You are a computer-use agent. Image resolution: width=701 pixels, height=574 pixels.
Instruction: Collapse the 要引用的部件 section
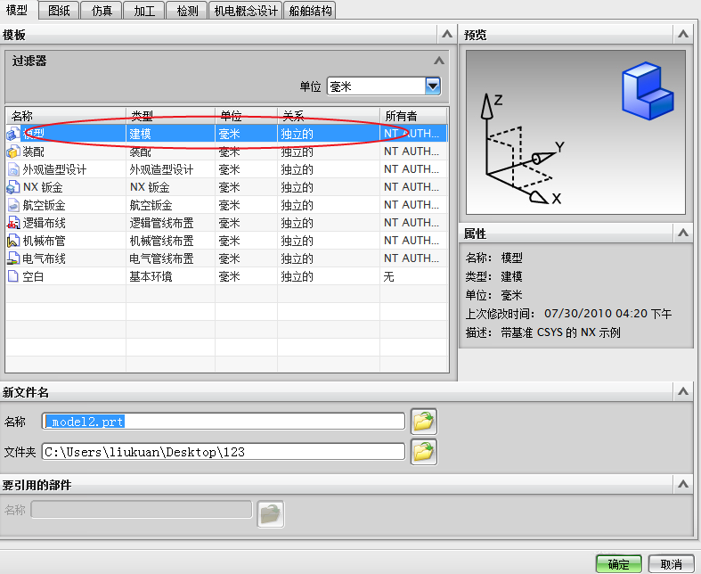point(682,484)
